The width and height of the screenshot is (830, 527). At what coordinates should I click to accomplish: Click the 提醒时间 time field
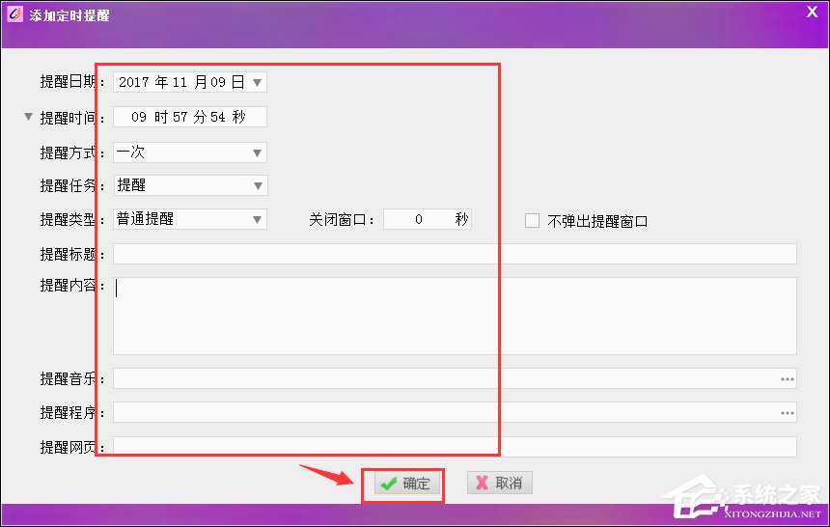click(x=190, y=117)
